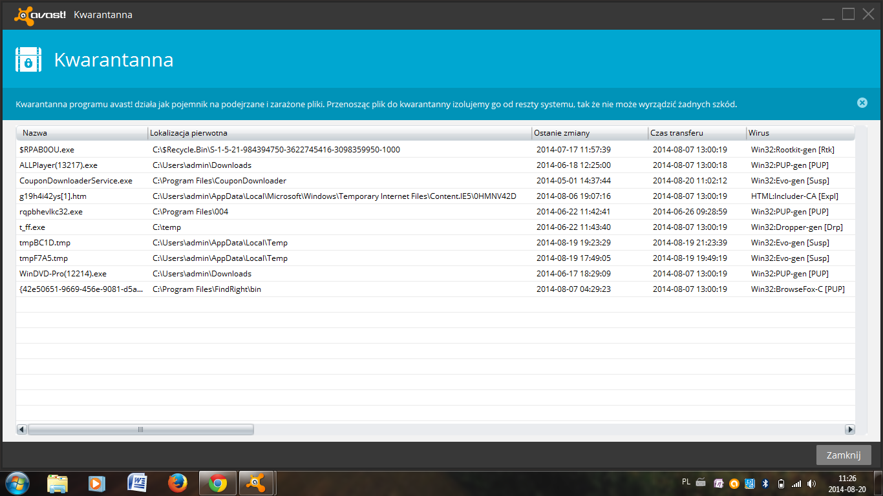Click the Zamknij button

tap(844, 455)
